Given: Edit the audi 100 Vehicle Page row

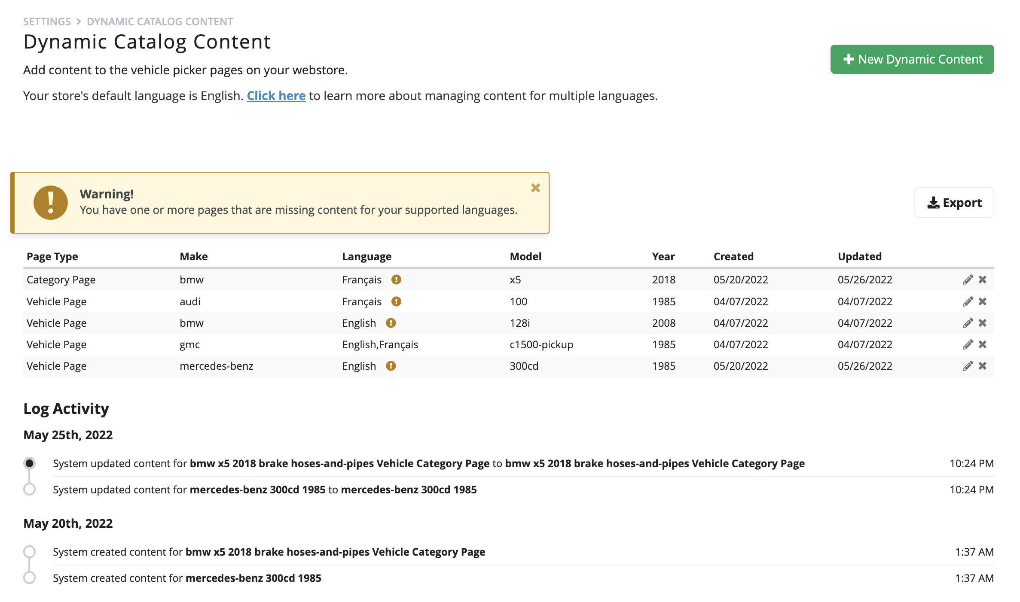Looking at the screenshot, I should (968, 301).
